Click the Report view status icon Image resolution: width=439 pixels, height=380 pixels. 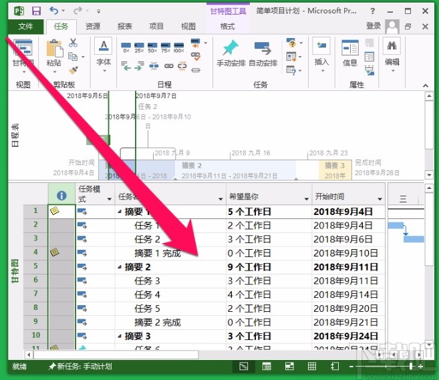tap(335, 366)
